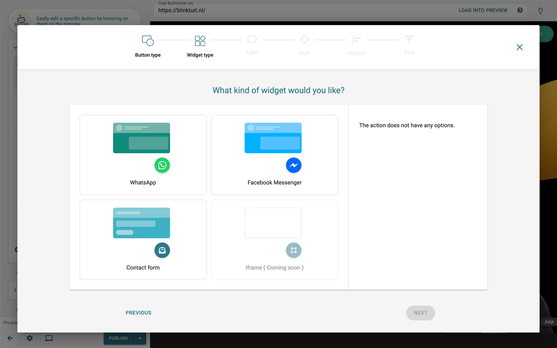The image size is (557, 348).
Task: Select the Button type step label
Action: 148,55
